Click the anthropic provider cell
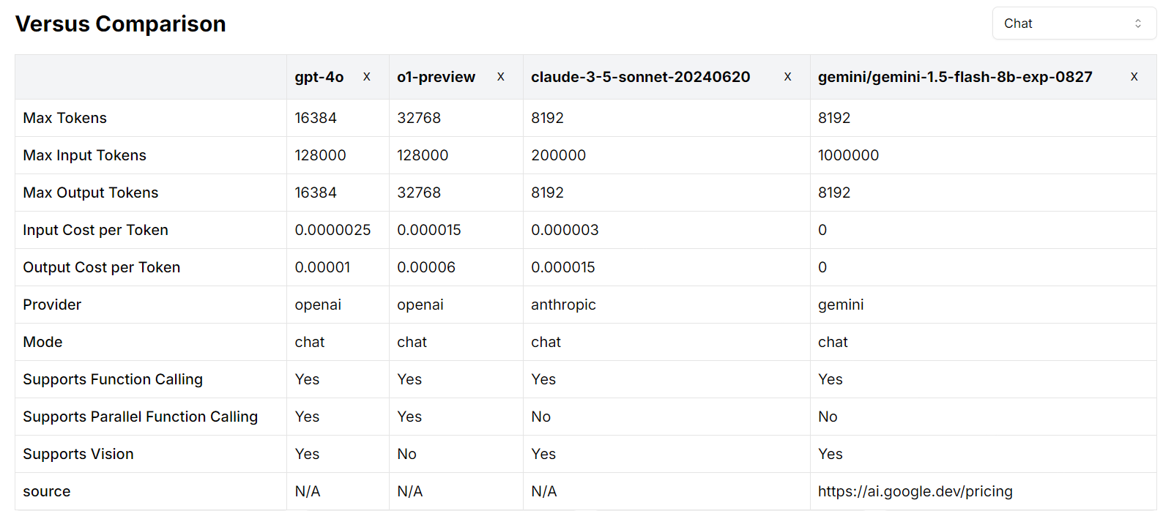 click(563, 305)
